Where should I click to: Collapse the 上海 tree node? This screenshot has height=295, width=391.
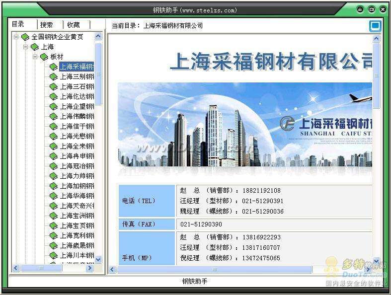[25, 47]
